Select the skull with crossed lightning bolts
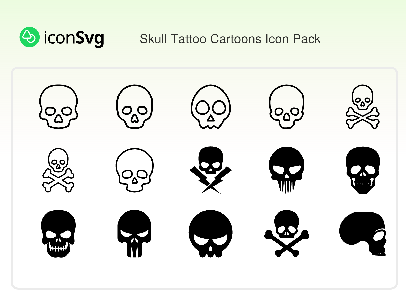Viewport: 406px width, 305px height. pos(211,170)
